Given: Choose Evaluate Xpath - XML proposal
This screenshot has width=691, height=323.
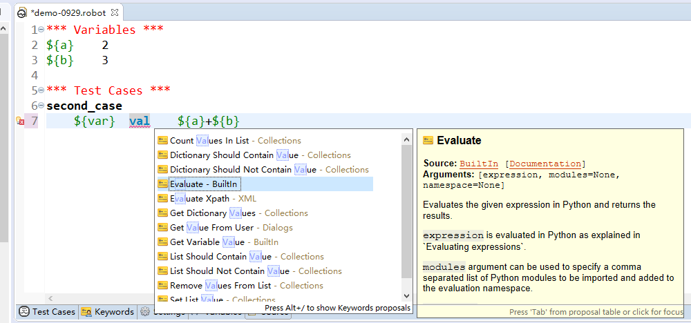Looking at the screenshot, I should (207, 199).
